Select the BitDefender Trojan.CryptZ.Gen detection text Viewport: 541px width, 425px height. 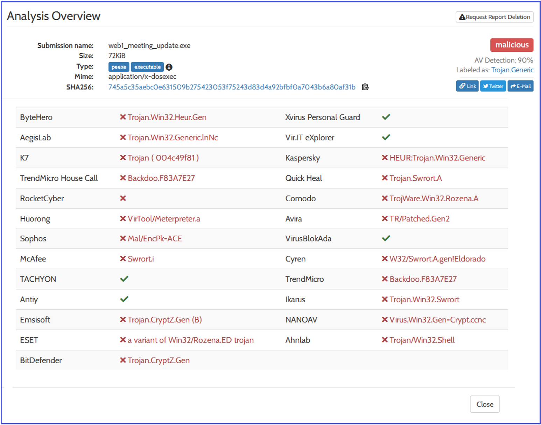(x=159, y=360)
